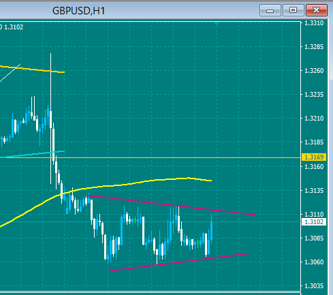Screen dimensions: 333x295
Task: Click the 1.3210 price scale label
Action: [x=314, y=119]
